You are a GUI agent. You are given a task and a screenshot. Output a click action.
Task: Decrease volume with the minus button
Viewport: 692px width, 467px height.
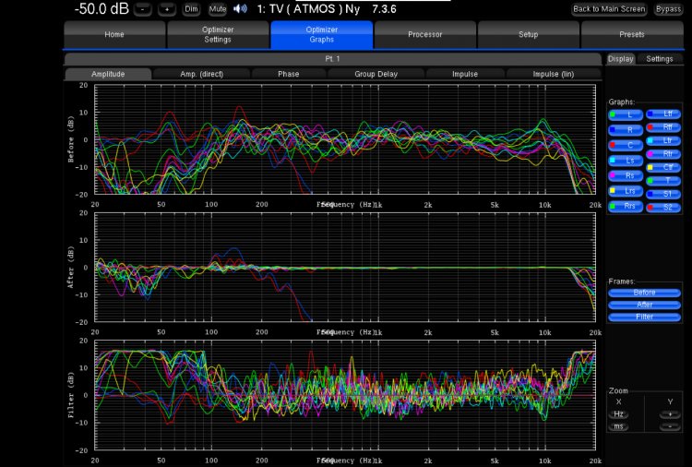142,9
